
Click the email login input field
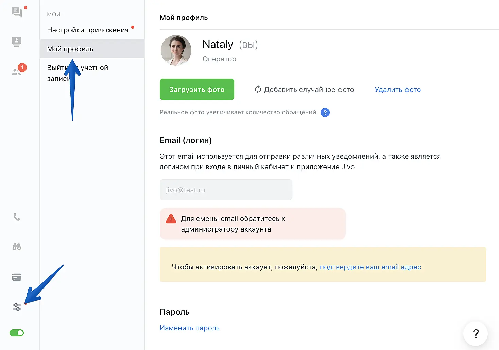tap(226, 190)
